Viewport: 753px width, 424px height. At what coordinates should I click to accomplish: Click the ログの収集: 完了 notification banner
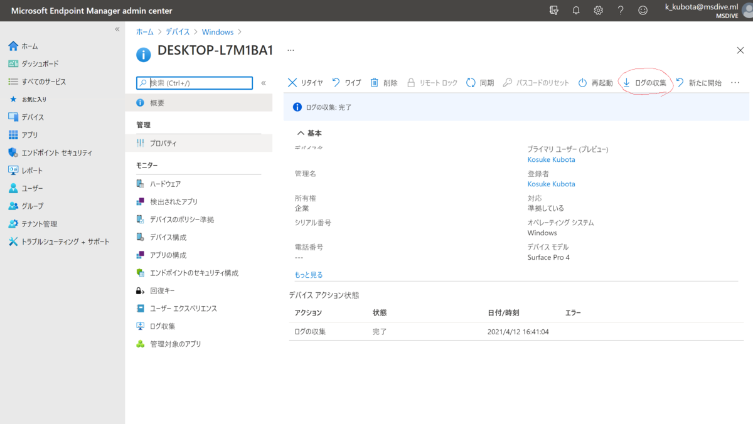pos(516,107)
